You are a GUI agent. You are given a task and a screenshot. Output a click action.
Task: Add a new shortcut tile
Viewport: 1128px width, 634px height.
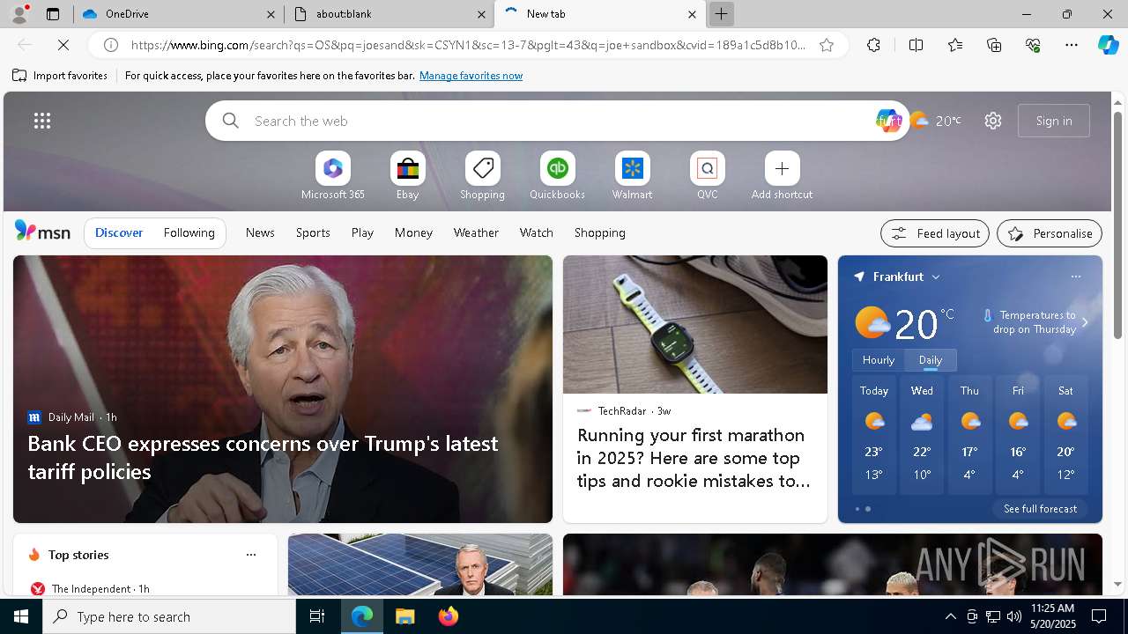point(782,176)
